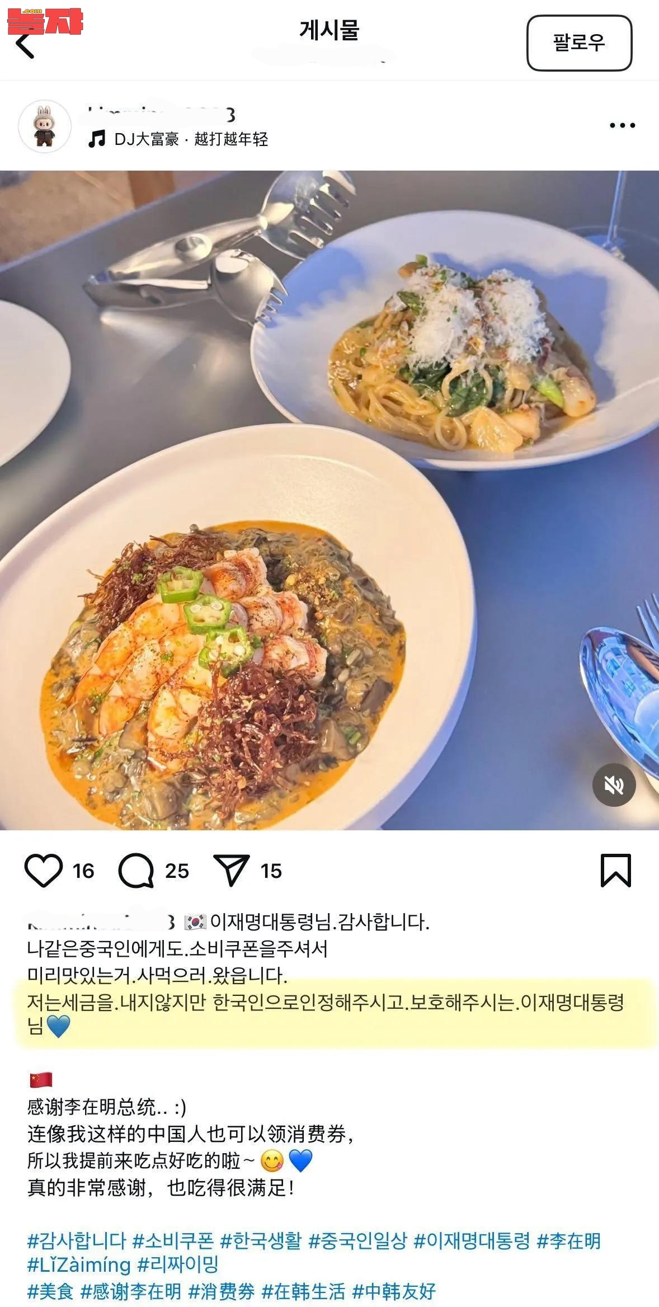Like the post with heart icon
659x1307 pixels.
point(44,871)
